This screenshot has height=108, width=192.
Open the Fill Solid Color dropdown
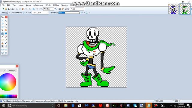click(40, 13)
